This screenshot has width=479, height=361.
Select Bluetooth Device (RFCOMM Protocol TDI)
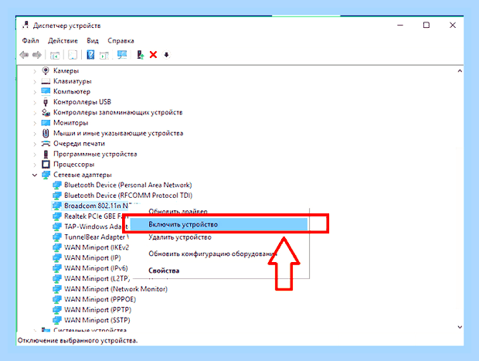(128, 196)
